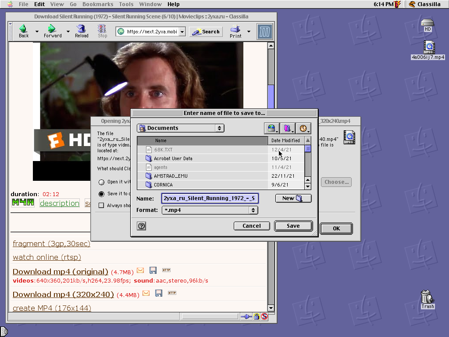
Task: Toggle sort order button in file list header
Action: pyautogui.click(x=308, y=140)
